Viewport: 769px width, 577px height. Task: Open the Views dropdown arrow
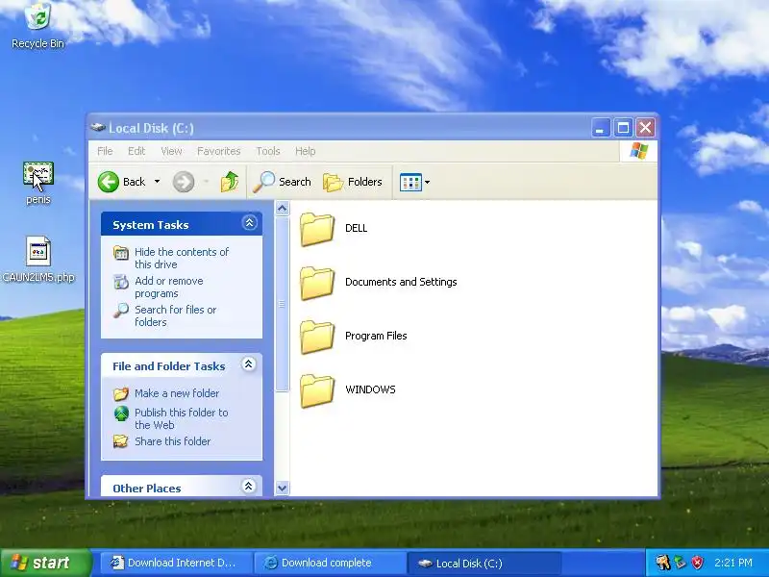tap(427, 182)
